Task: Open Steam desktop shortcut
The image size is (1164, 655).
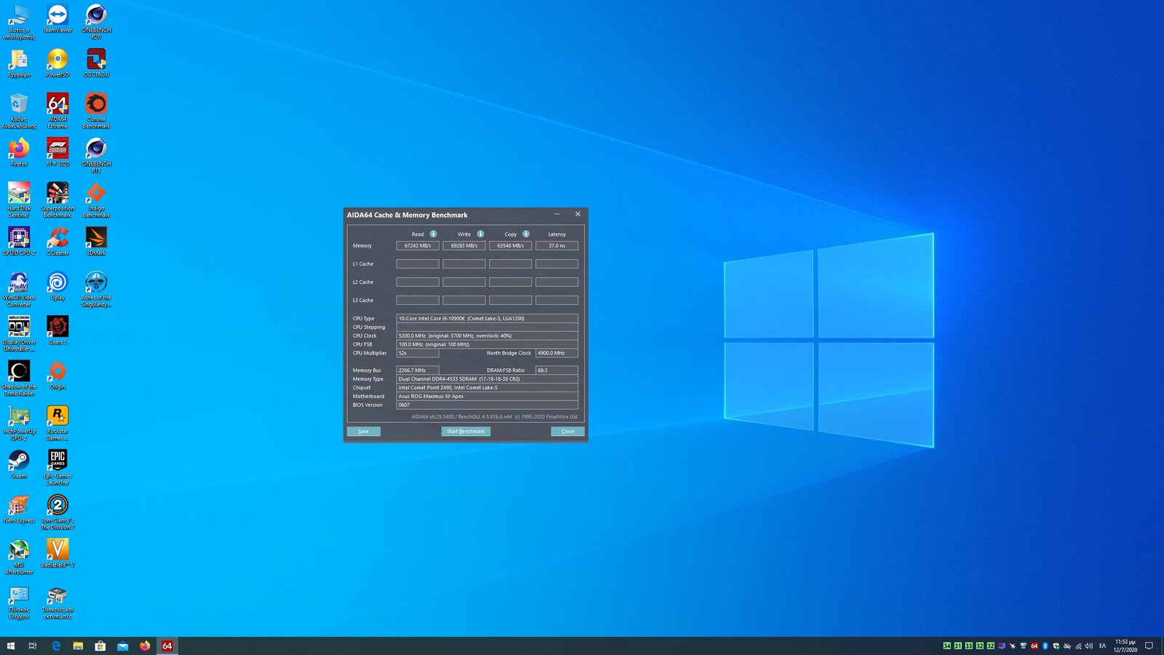Action: (x=19, y=464)
